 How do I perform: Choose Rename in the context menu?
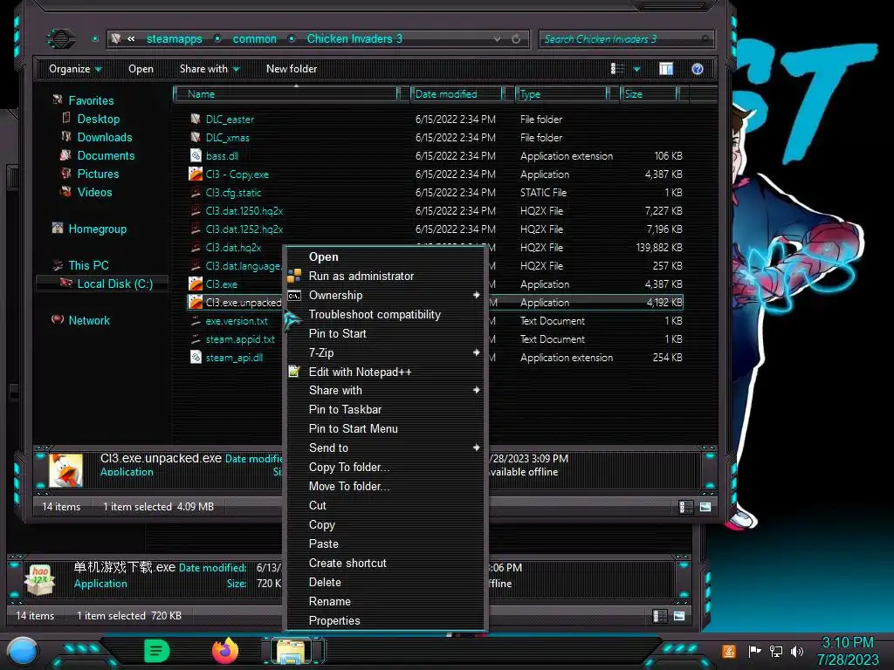[385, 602]
